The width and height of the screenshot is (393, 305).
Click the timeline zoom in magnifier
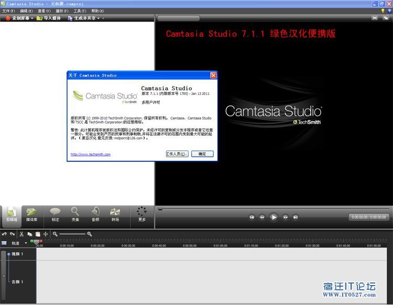pyautogui.click(x=90, y=234)
